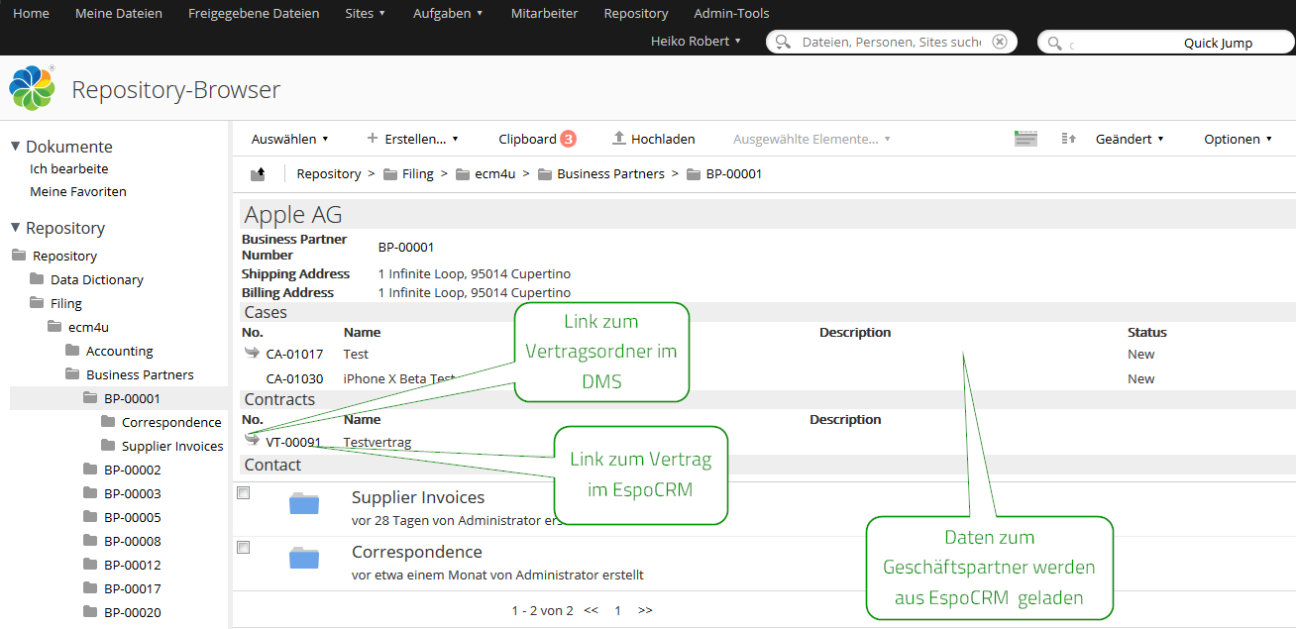Click the Alfresco logo icon
Screen dimensions: 1296x629
point(32,89)
